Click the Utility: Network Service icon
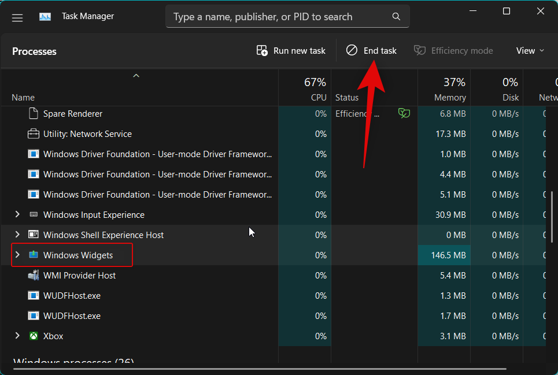This screenshot has width=558, height=375. (33, 133)
